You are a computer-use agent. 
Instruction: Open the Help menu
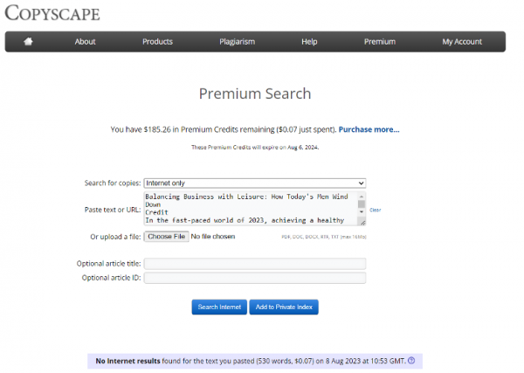(309, 42)
